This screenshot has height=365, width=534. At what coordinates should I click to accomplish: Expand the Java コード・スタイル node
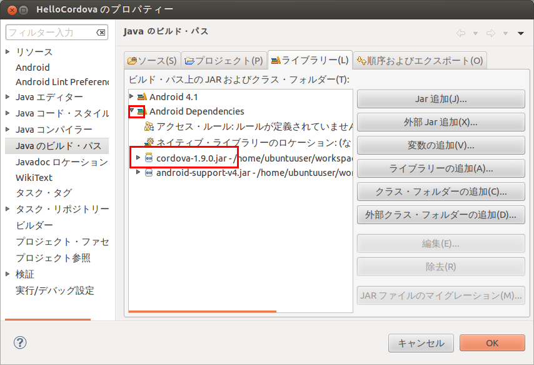coord(8,113)
